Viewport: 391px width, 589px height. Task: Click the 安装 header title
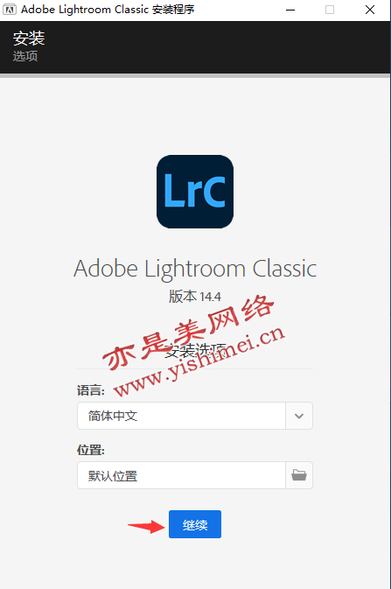[29, 39]
